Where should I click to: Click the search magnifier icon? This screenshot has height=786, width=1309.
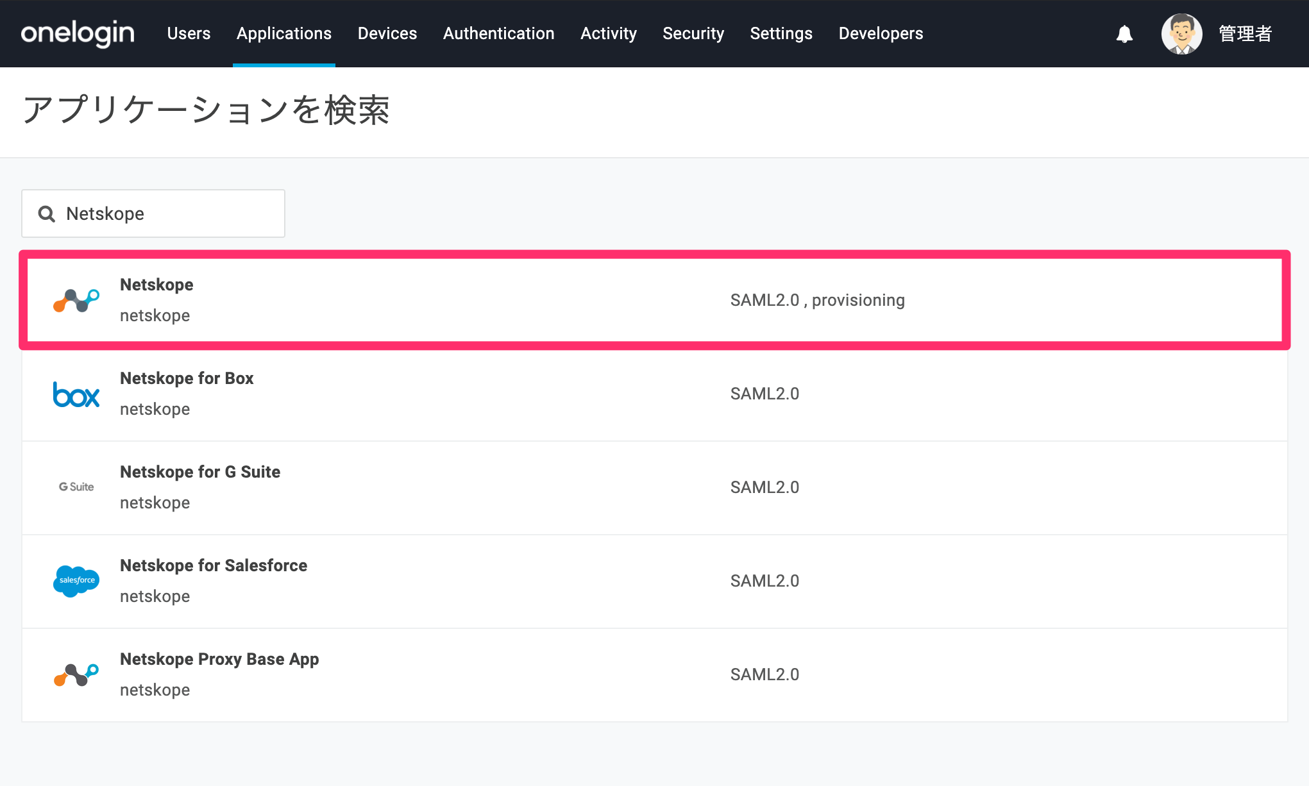[x=47, y=213]
